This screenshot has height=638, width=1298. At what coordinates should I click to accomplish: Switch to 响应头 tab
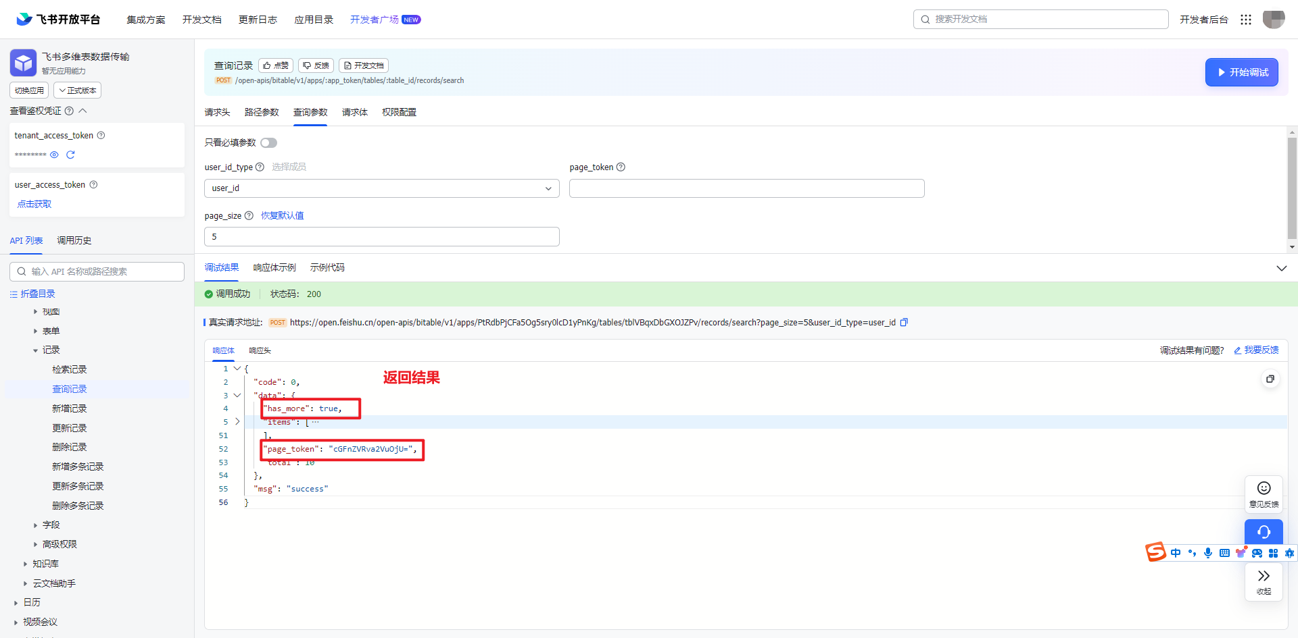point(260,350)
